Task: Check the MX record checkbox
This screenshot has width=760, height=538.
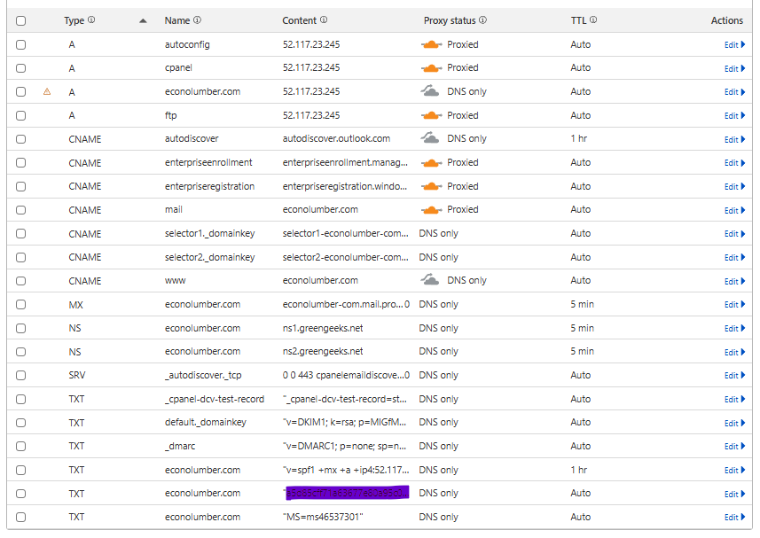Action: tap(21, 305)
